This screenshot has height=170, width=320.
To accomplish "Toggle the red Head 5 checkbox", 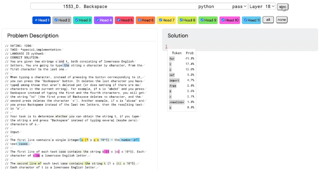I will click(118, 20).
